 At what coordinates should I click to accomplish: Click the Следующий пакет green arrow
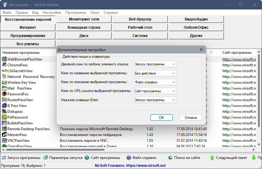click(212, 158)
